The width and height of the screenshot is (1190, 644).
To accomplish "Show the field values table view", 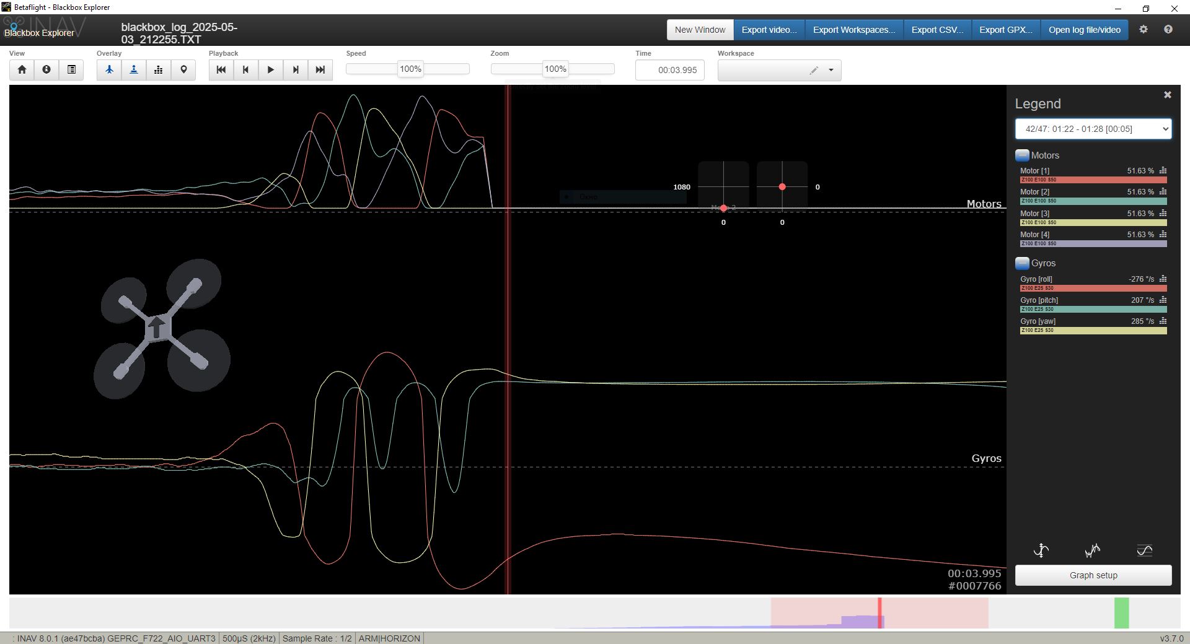I will click(71, 69).
